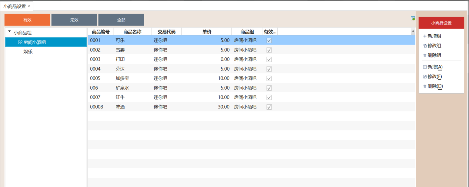Click the red 小商品设置 panel header
The image size is (469, 187).
click(x=441, y=23)
